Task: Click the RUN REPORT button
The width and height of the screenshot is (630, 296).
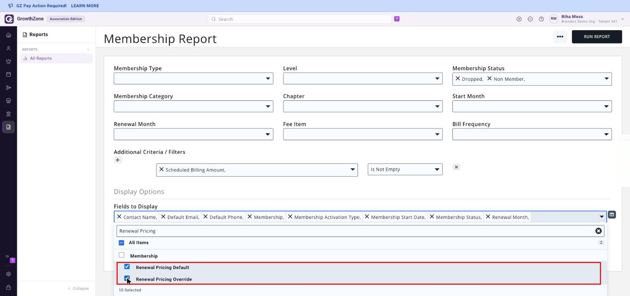Action: click(597, 37)
